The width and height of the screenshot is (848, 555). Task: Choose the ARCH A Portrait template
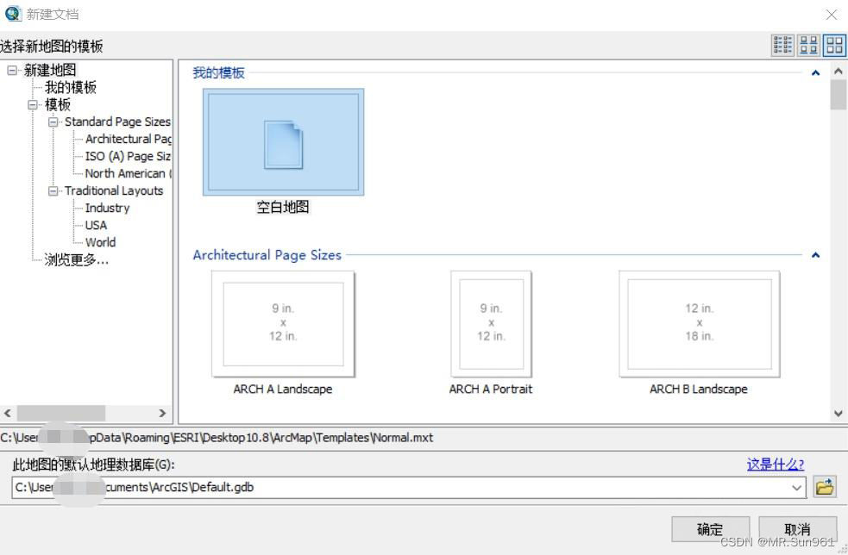[x=491, y=324]
